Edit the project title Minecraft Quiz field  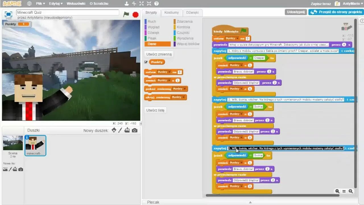pyautogui.click(x=68, y=13)
